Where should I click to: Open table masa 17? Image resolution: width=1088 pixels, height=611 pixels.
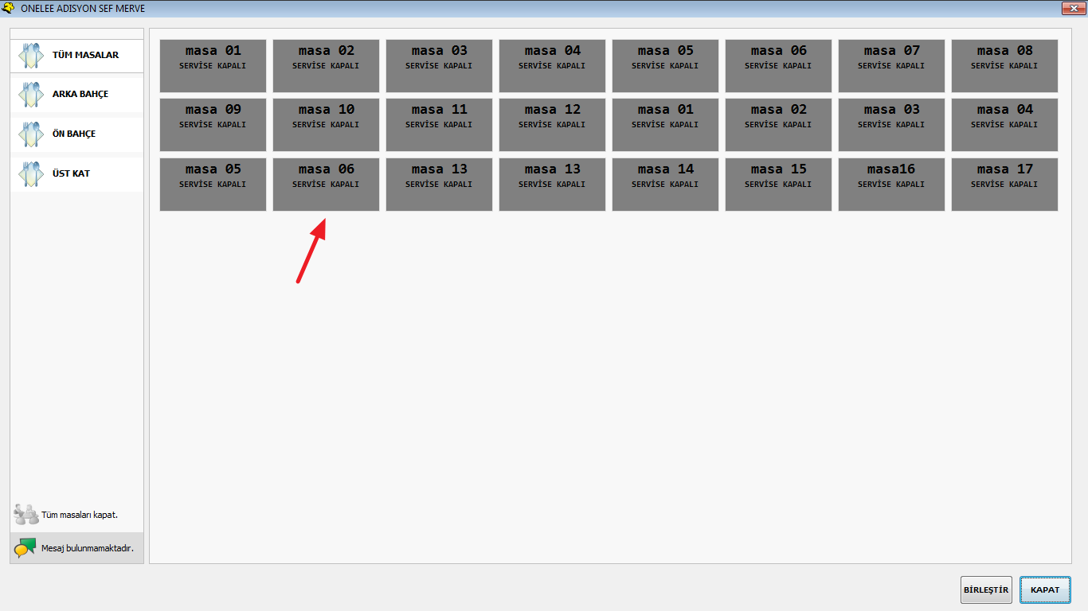(x=1004, y=185)
